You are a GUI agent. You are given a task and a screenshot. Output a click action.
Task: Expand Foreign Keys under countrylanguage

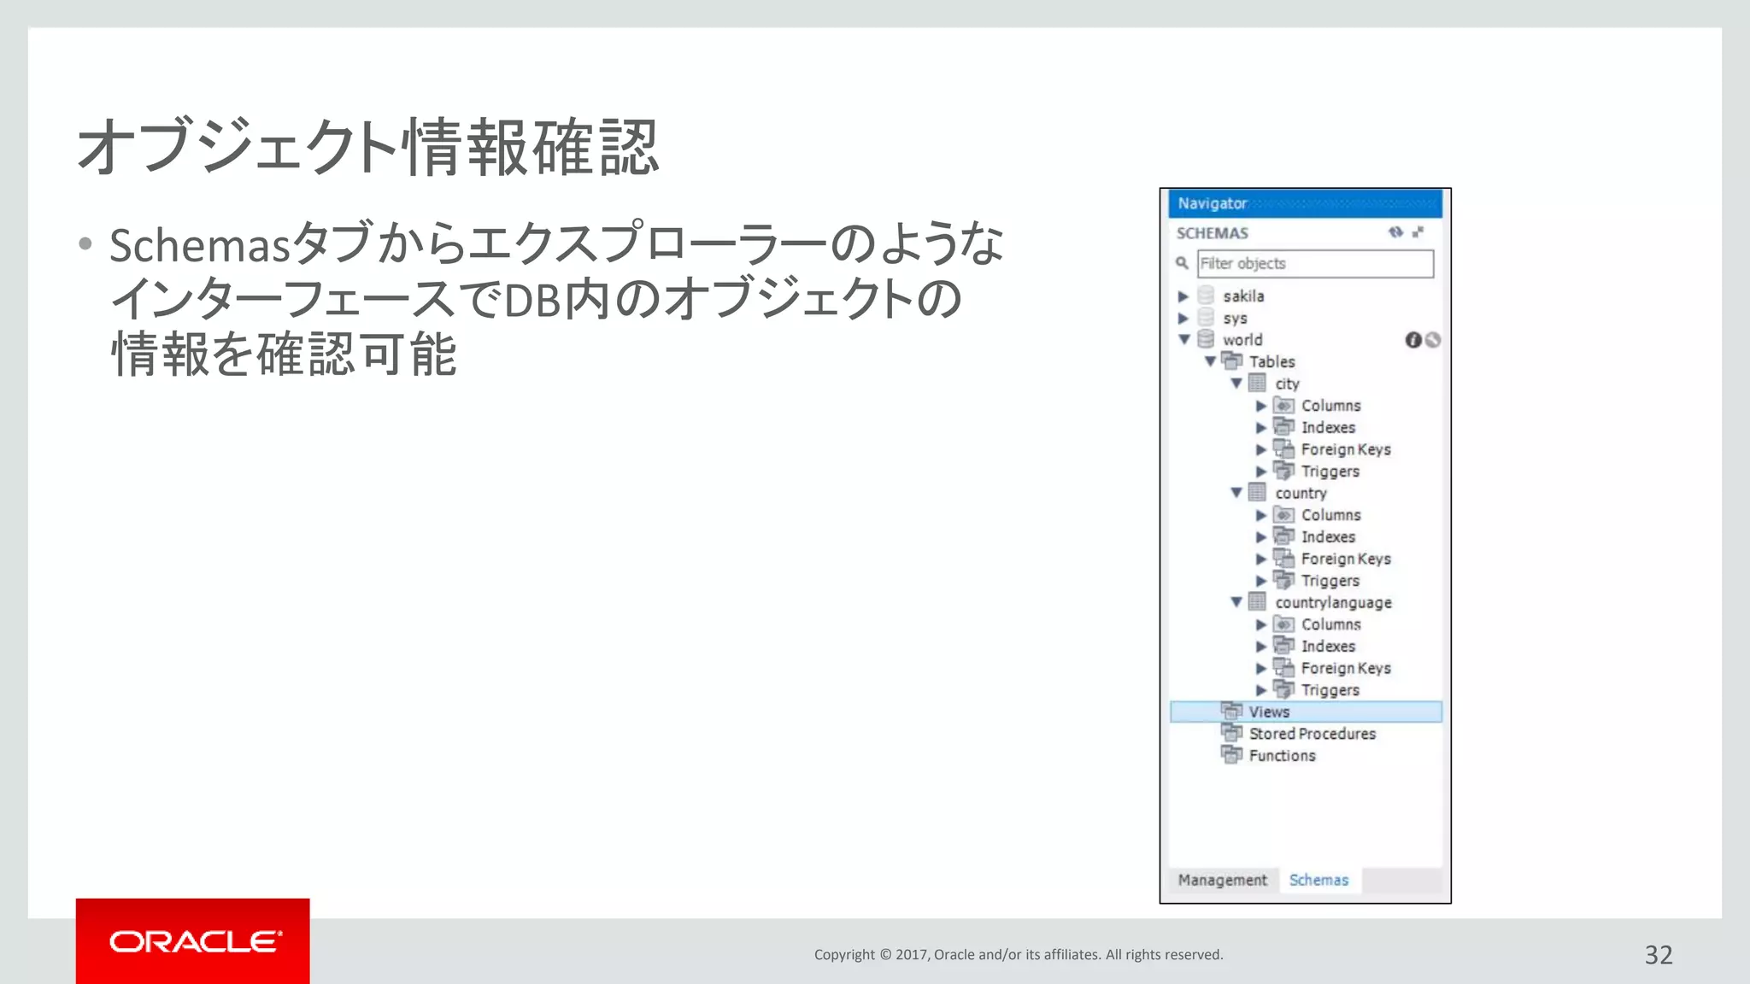pyautogui.click(x=1261, y=668)
